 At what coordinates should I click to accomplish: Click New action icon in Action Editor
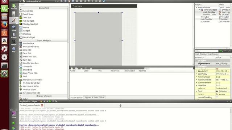[72, 69]
